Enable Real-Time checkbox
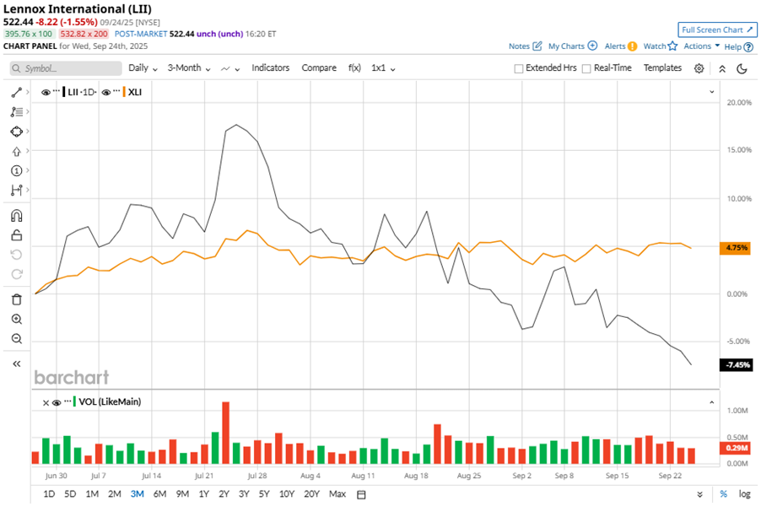The height and width of the screenshot is (506, 761). (x=586, y=68)
